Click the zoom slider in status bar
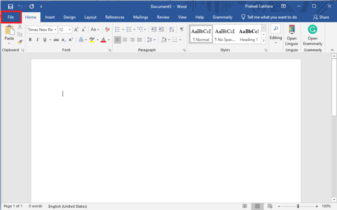The width and height of the screenshot is (337, 210). [298, 206]
